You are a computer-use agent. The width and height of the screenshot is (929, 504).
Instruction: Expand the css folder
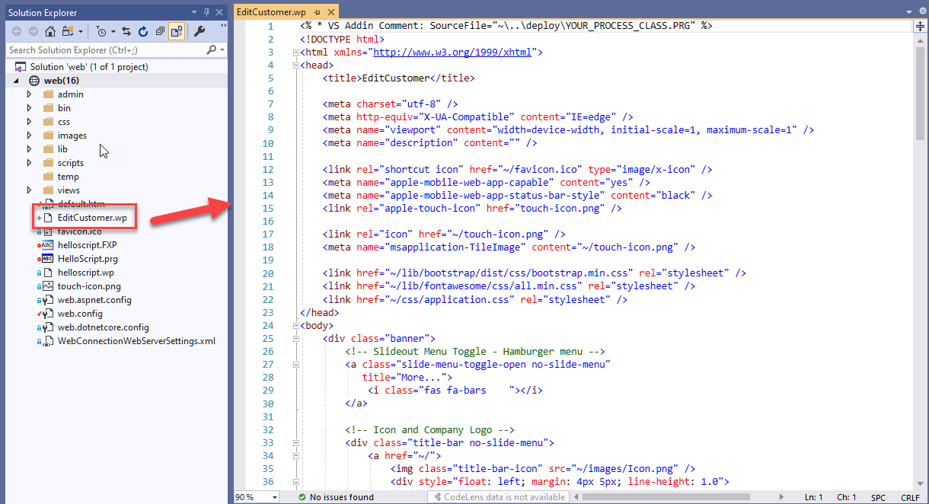[x=30, y=122]
